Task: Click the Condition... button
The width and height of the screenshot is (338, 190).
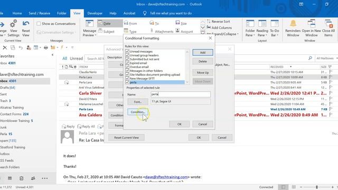Action: tap(138, 112)
